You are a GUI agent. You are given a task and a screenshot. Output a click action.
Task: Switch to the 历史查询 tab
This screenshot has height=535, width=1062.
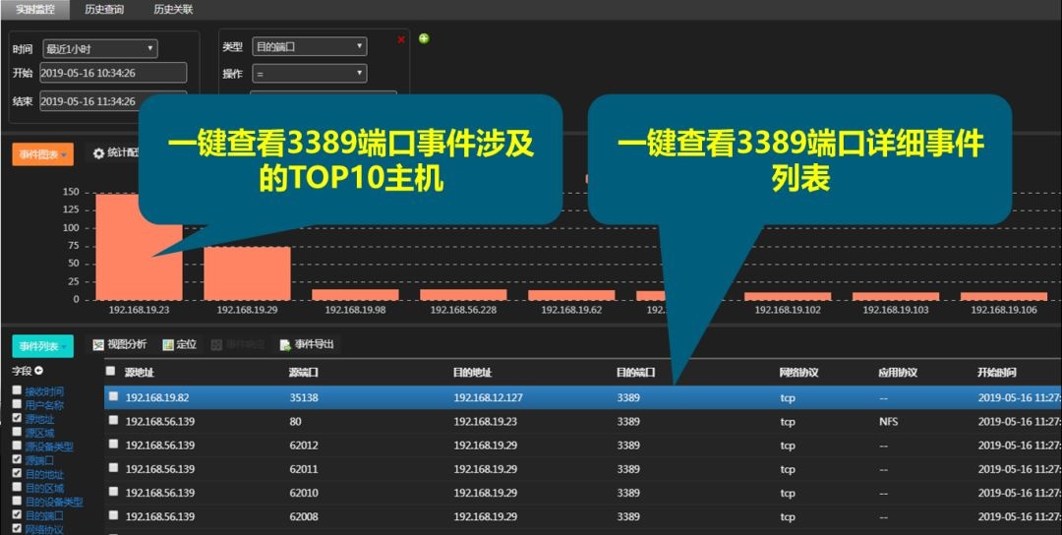coord(104,10)
